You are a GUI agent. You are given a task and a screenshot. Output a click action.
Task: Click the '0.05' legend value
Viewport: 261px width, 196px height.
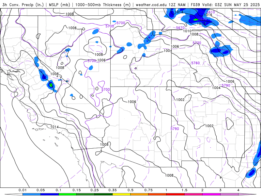(40, 190)
